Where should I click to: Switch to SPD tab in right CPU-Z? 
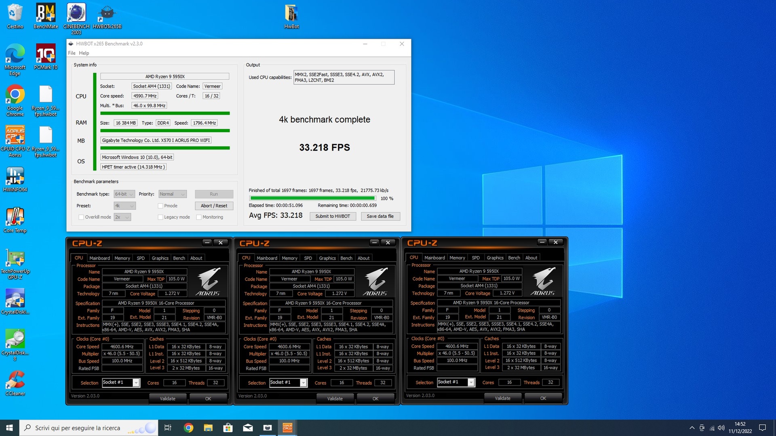point(476,258)
